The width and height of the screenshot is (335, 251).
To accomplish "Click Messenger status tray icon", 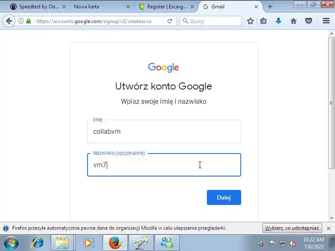I will [x=260, y=243].
